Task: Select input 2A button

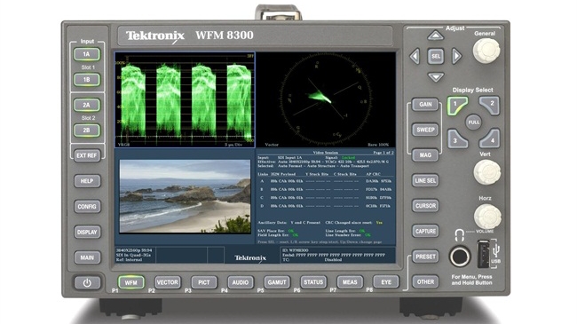Action: pyautogui.click(x=86, y=105)
